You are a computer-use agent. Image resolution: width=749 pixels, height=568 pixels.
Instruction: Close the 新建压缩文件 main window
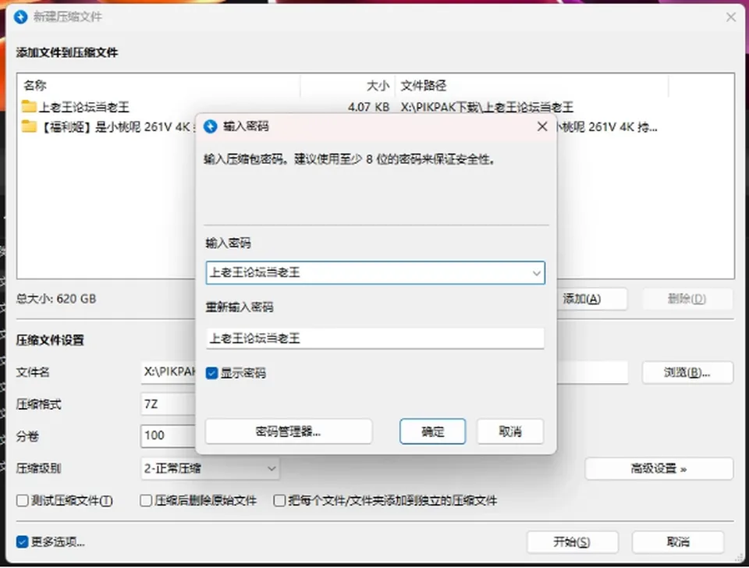[x=731, y=17]
